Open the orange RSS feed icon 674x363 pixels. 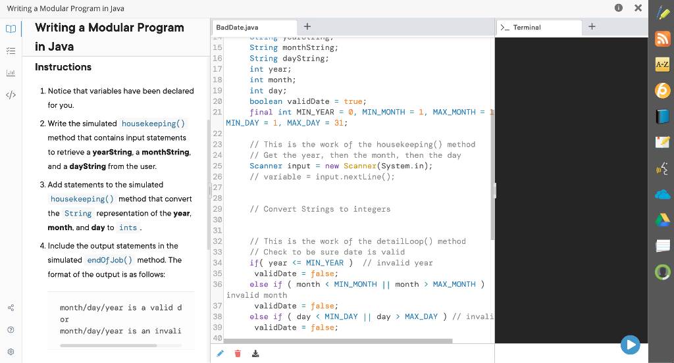[x=662, y=39]
